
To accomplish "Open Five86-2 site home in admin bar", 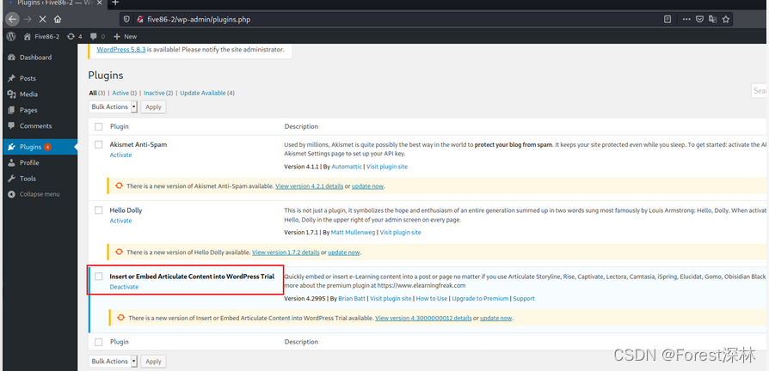I will point(41,36).
